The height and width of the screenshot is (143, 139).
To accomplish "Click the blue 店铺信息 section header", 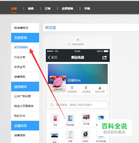I will [x=25, y=126].
